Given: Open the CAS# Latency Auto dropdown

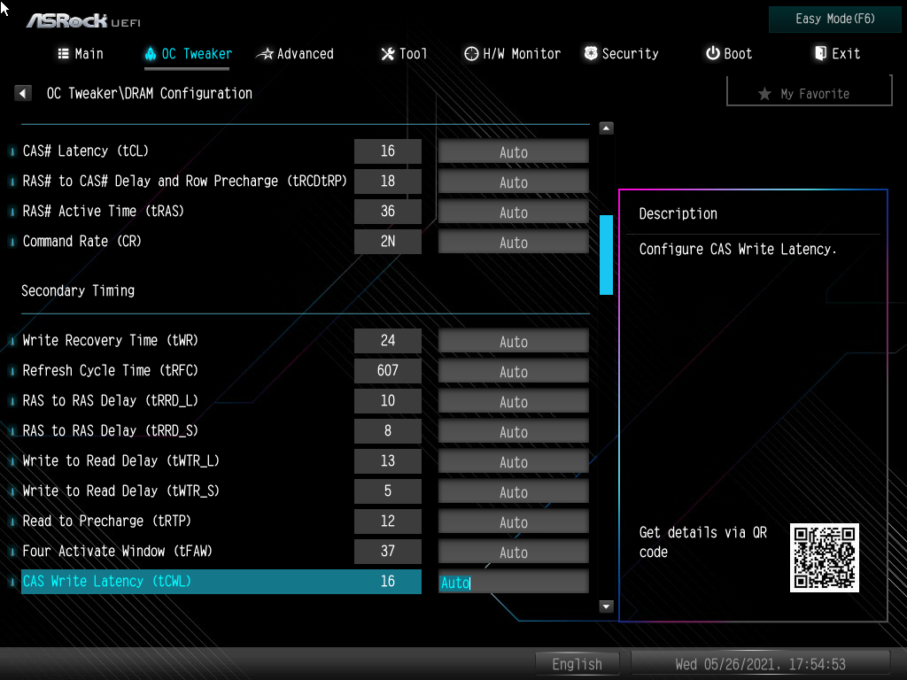Looking at the screenshot, I should point(513,151).
